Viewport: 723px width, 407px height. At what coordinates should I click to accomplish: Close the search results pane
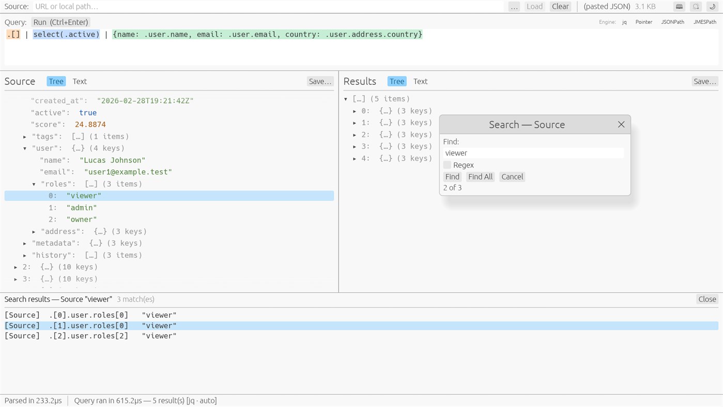tap(707, 299)
